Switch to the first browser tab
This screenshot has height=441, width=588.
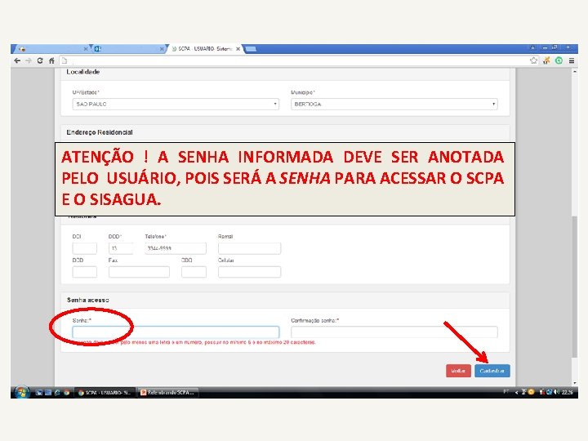[x=51, y=49]
